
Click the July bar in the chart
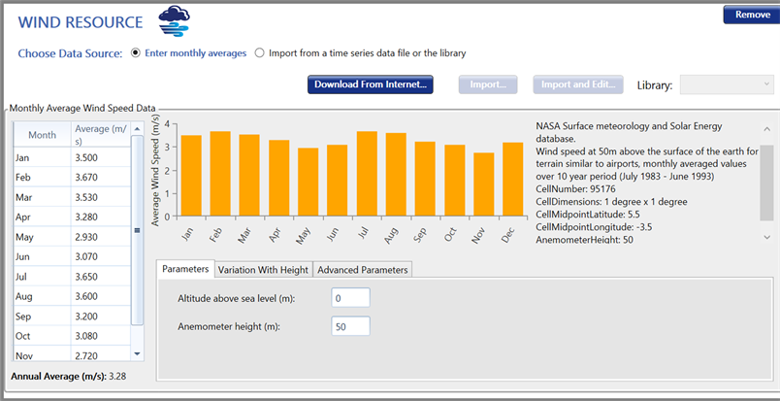[367, 173]
